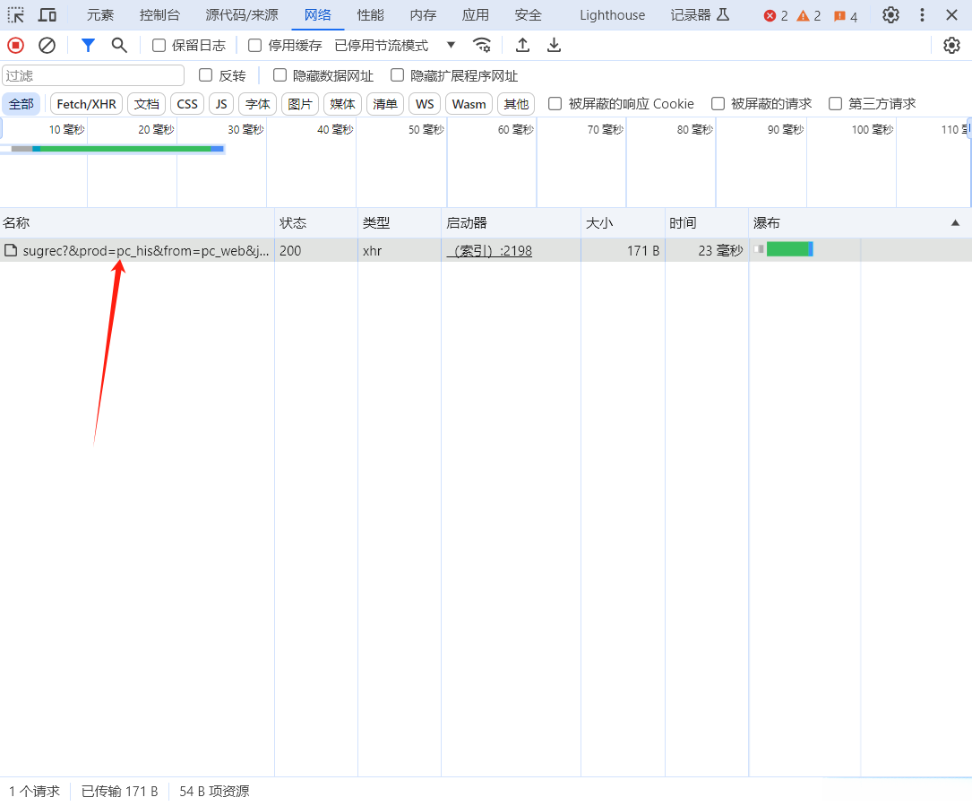Image resolution: width=972 pixels, height=806 pixels.
Task: Filter by 媒体 type
Action: [x=342, y=104]
